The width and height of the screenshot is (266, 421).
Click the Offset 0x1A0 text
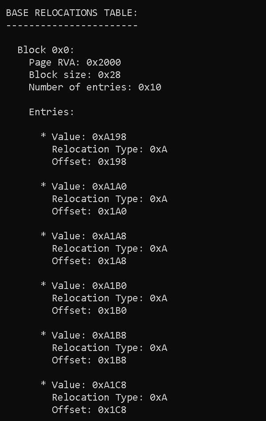(x=89, y=211)
